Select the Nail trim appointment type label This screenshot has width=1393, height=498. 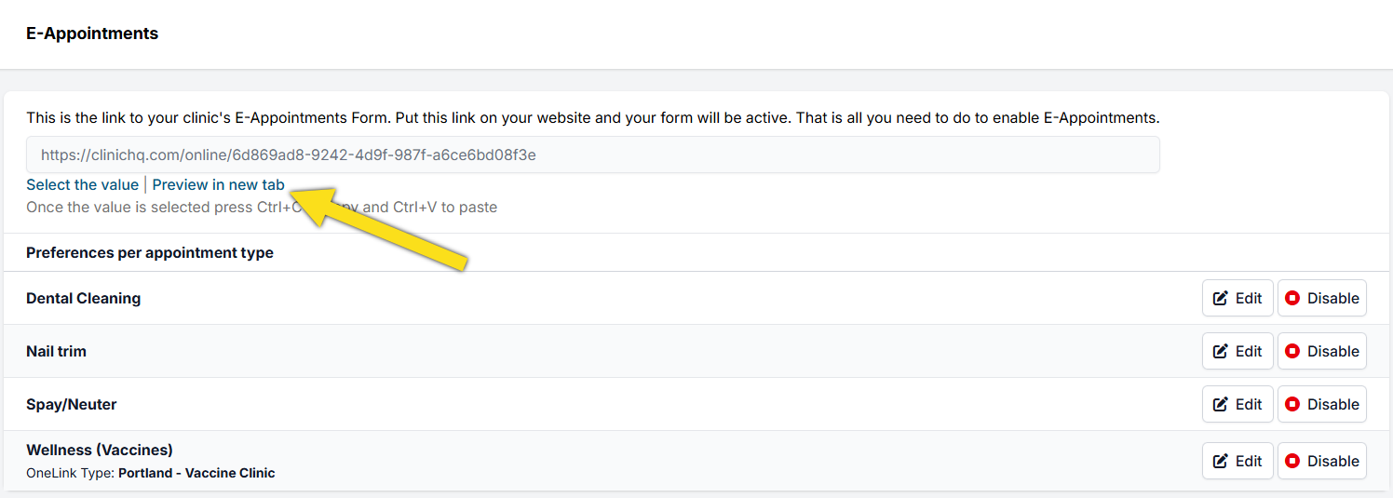pyautogui.click(x=56, y=352)
